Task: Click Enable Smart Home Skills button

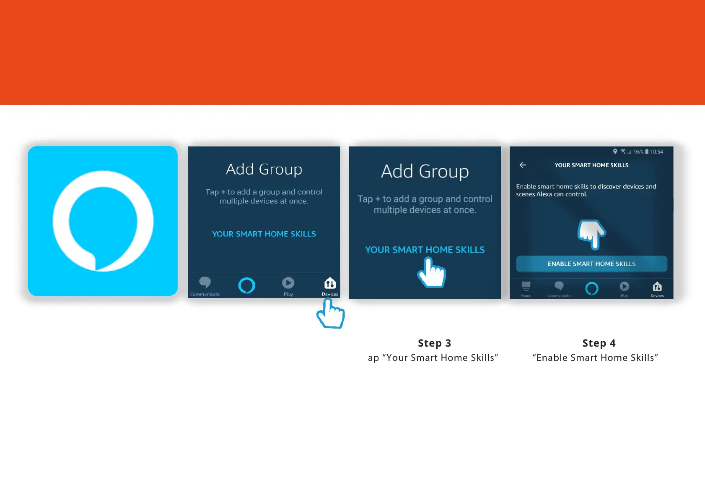Action: click(x=591, y=264)
